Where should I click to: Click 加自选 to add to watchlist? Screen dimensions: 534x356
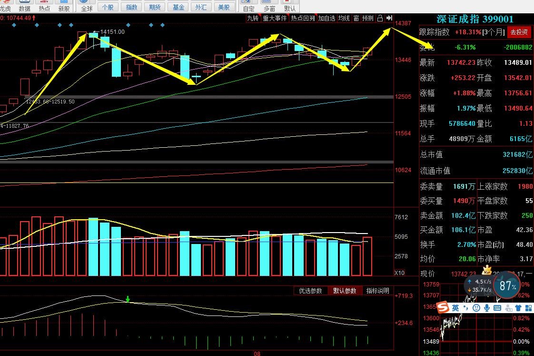326,18
